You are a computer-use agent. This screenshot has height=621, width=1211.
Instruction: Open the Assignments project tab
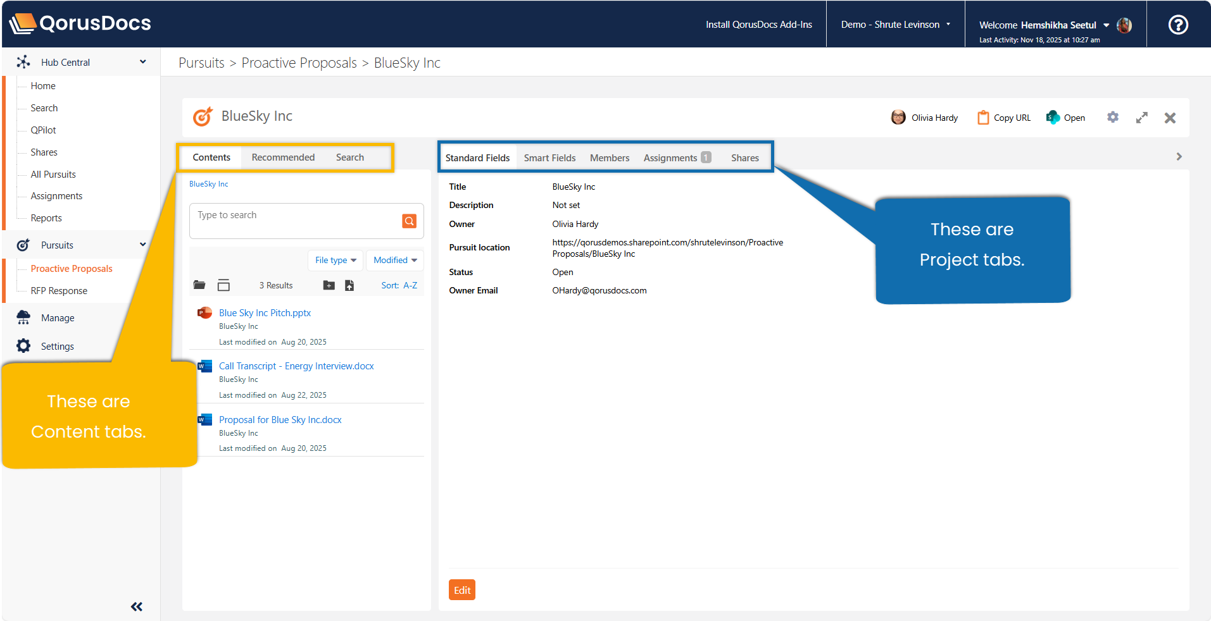670,157
